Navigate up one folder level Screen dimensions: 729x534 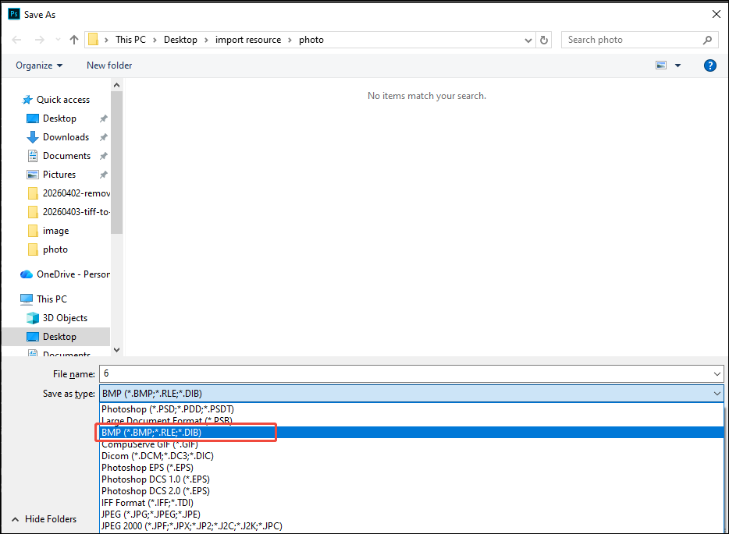pyautogui.click(x=74, y=39)
